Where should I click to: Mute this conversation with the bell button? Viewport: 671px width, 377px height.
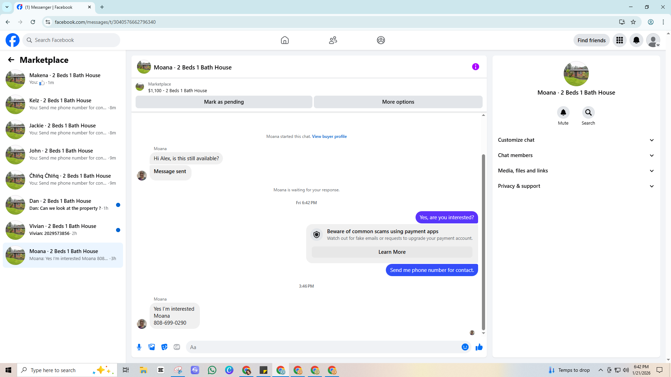point(563,112)
